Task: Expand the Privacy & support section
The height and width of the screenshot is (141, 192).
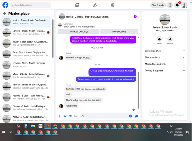Action: pos(165,70)
